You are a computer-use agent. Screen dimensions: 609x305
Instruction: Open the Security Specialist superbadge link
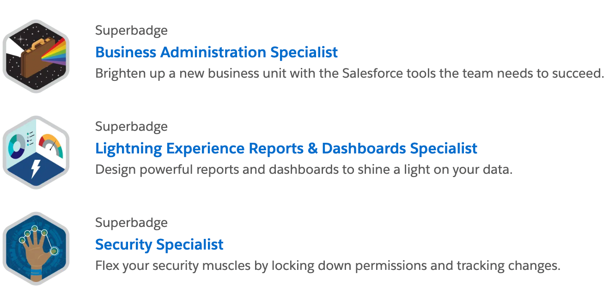pos(159,244)
